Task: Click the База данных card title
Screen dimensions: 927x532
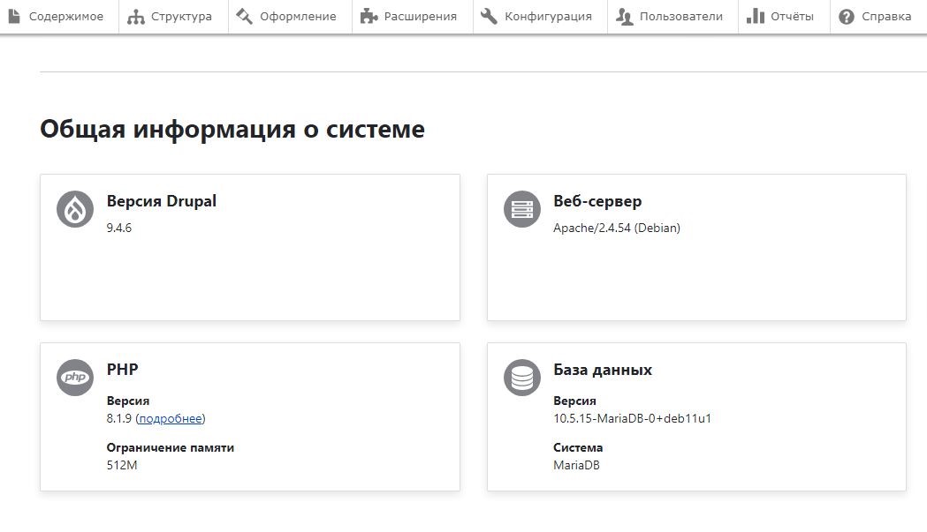Action: pos(603,370)
